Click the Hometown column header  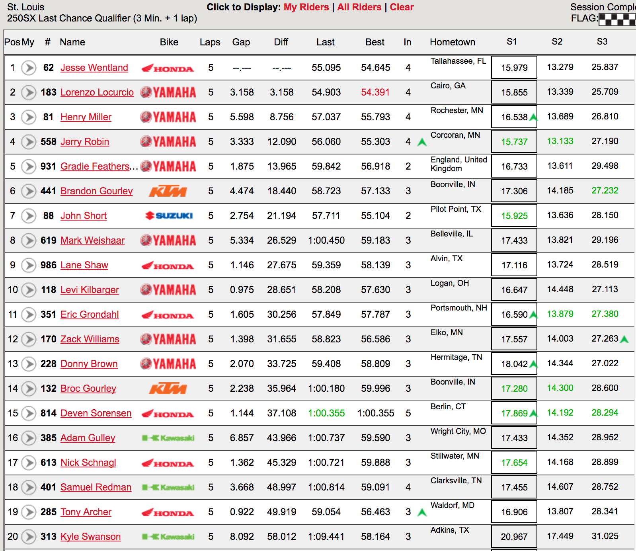(453, 42)
